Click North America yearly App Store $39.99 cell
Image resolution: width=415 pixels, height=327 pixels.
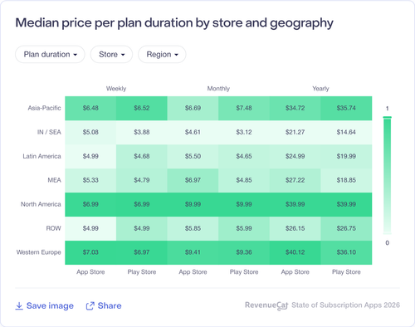tap(295, 204)
